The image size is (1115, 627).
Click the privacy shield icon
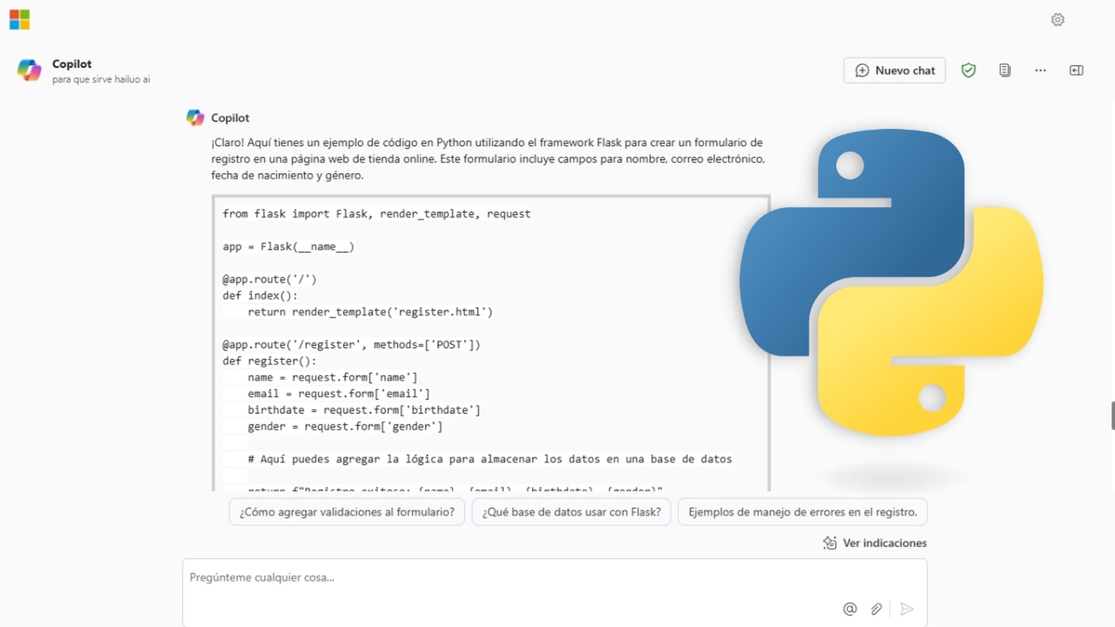pos(969,70)
